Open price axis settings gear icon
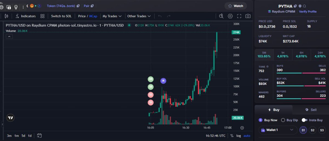Screen dimensions: 329x141 tap(242, 128)
